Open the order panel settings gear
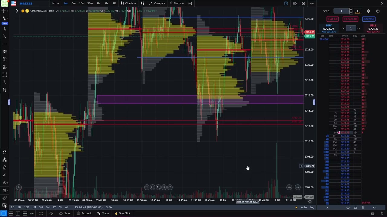Screen dimensions: 387x217 tap(368, 11)
